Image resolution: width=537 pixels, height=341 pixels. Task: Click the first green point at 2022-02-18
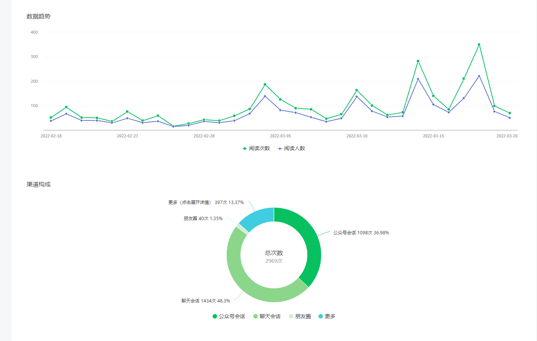tap(51, 118)
